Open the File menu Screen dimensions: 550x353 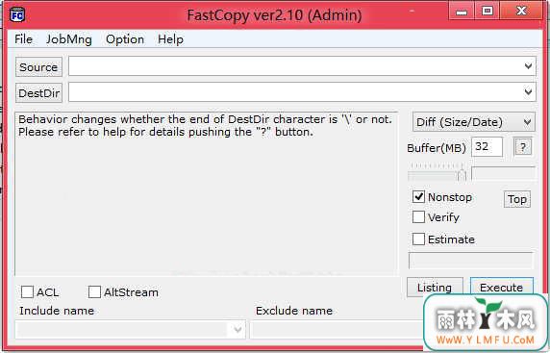coord(23,39)
